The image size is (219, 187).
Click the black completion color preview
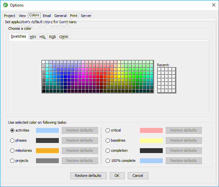[151, 150]
